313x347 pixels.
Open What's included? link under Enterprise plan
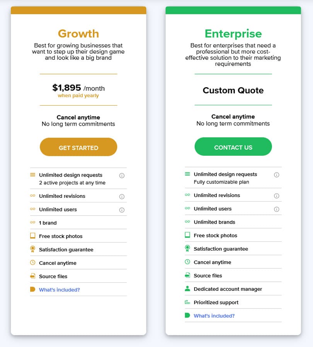(214, 315)
